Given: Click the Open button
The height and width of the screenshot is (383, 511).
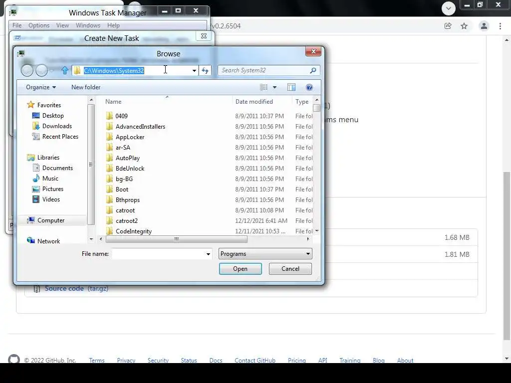Looking at the screenshot, I should pos(240,269).
